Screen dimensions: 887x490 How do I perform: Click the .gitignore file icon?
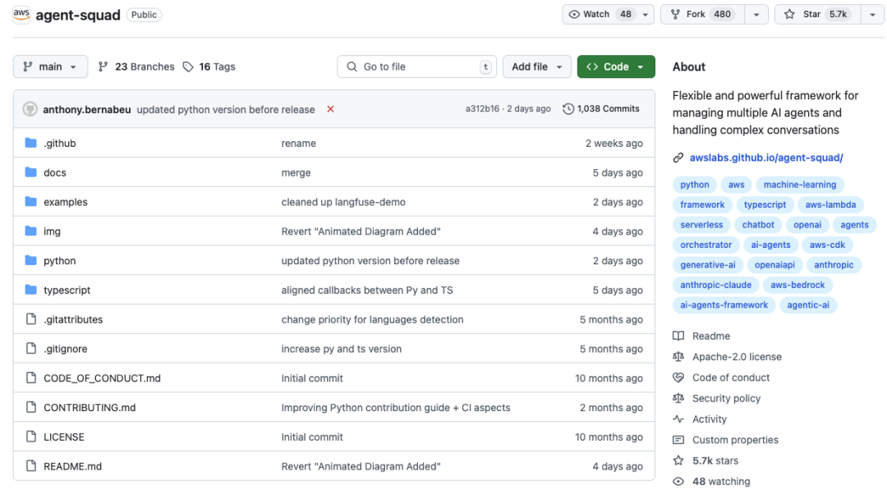[x=31, y=349]
